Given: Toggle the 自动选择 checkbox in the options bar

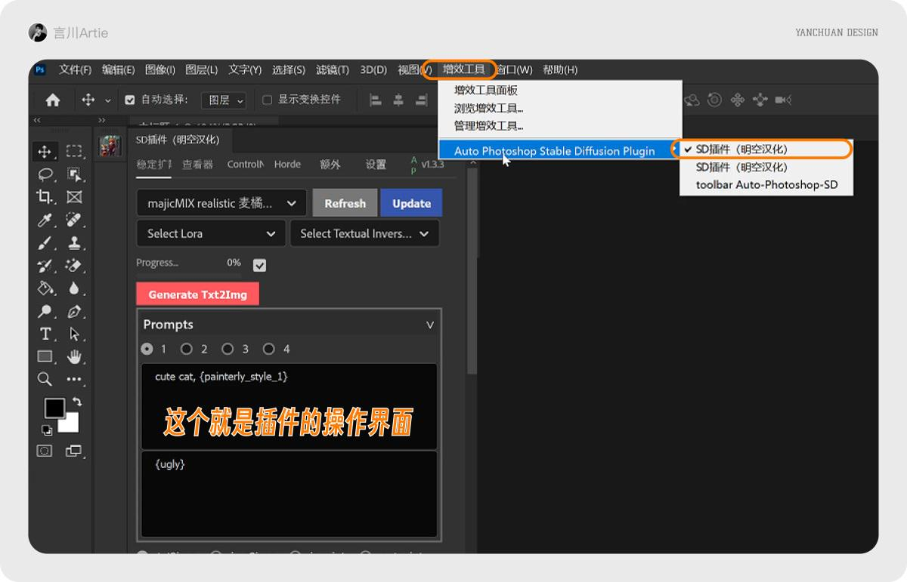Looking at the screenshot, I should [x=130, y=99].
